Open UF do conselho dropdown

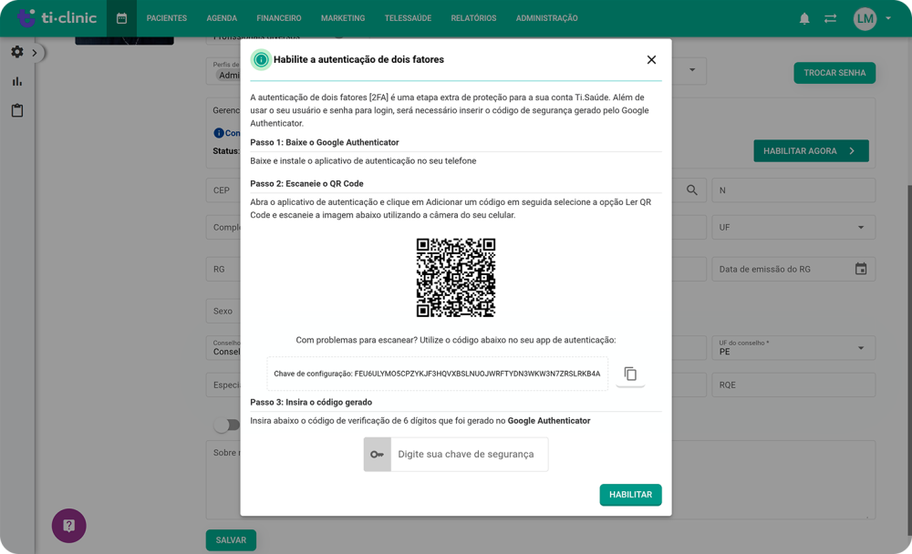(x=793, y=348)
